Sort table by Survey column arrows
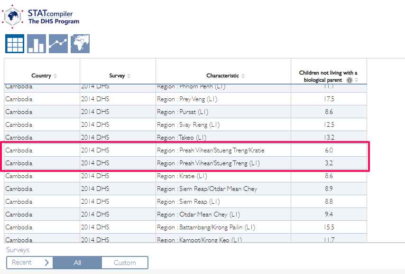This screenshot has height=274, width=405. tap(129, 76)
